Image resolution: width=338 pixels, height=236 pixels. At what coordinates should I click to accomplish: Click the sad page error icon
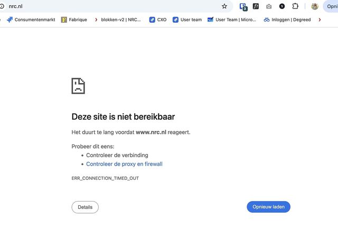tap(78, 86)
